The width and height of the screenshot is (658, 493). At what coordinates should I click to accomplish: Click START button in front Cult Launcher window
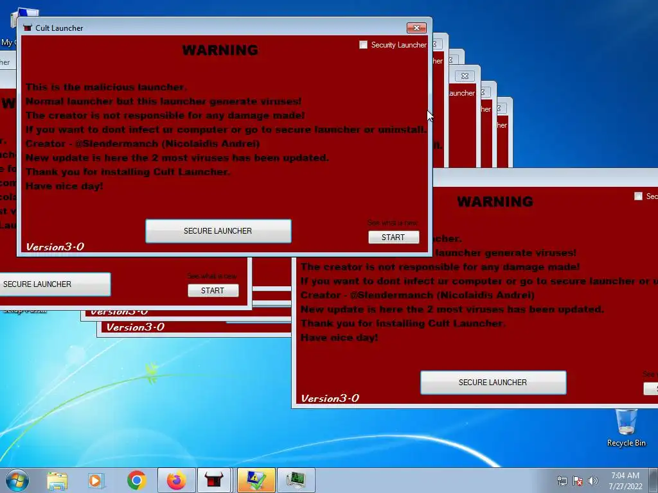(394, 238)
